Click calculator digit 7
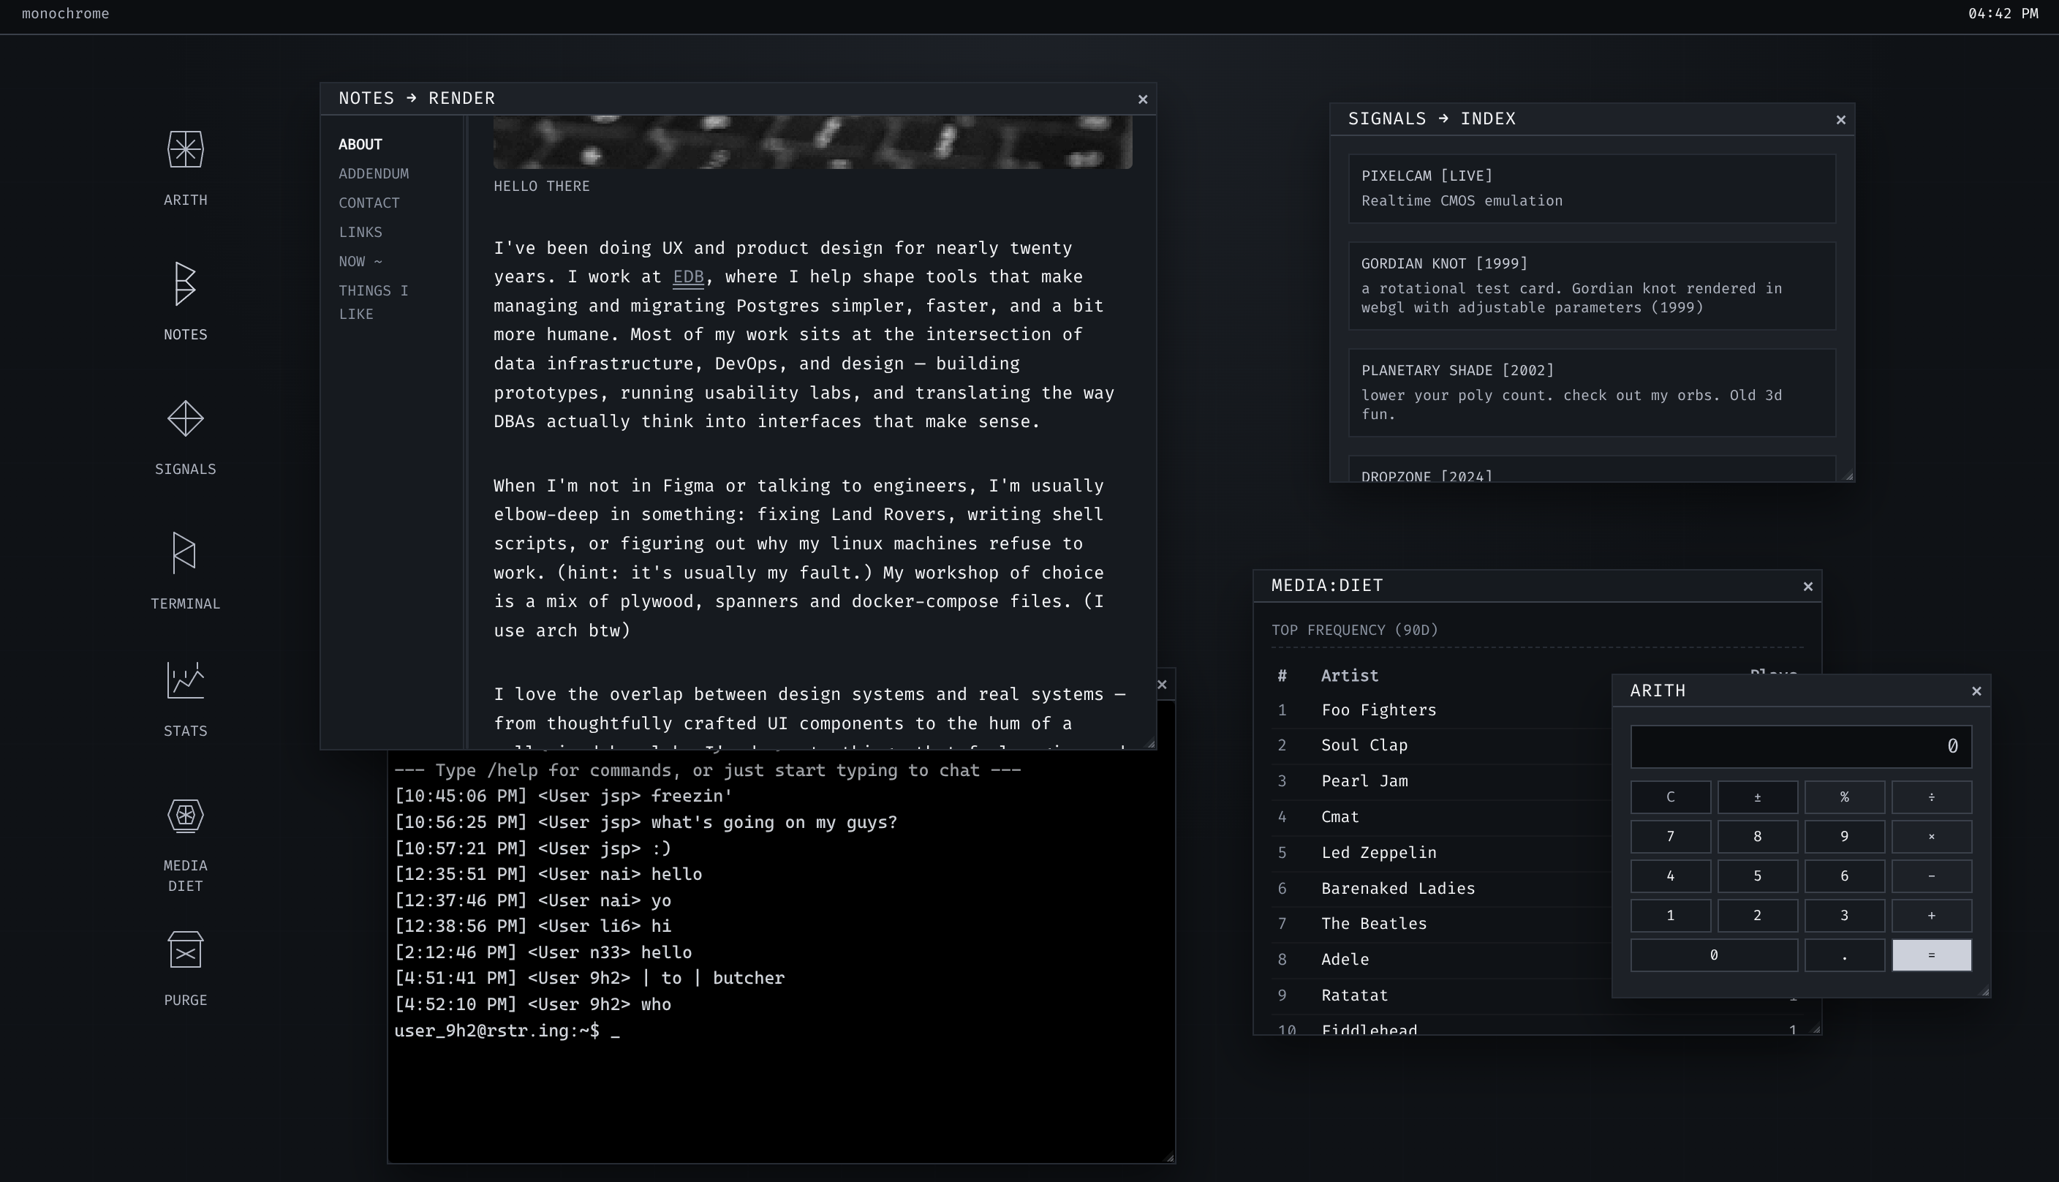The width and height of the screenshot is (2059, 1182). click(x=1671, y=836)
